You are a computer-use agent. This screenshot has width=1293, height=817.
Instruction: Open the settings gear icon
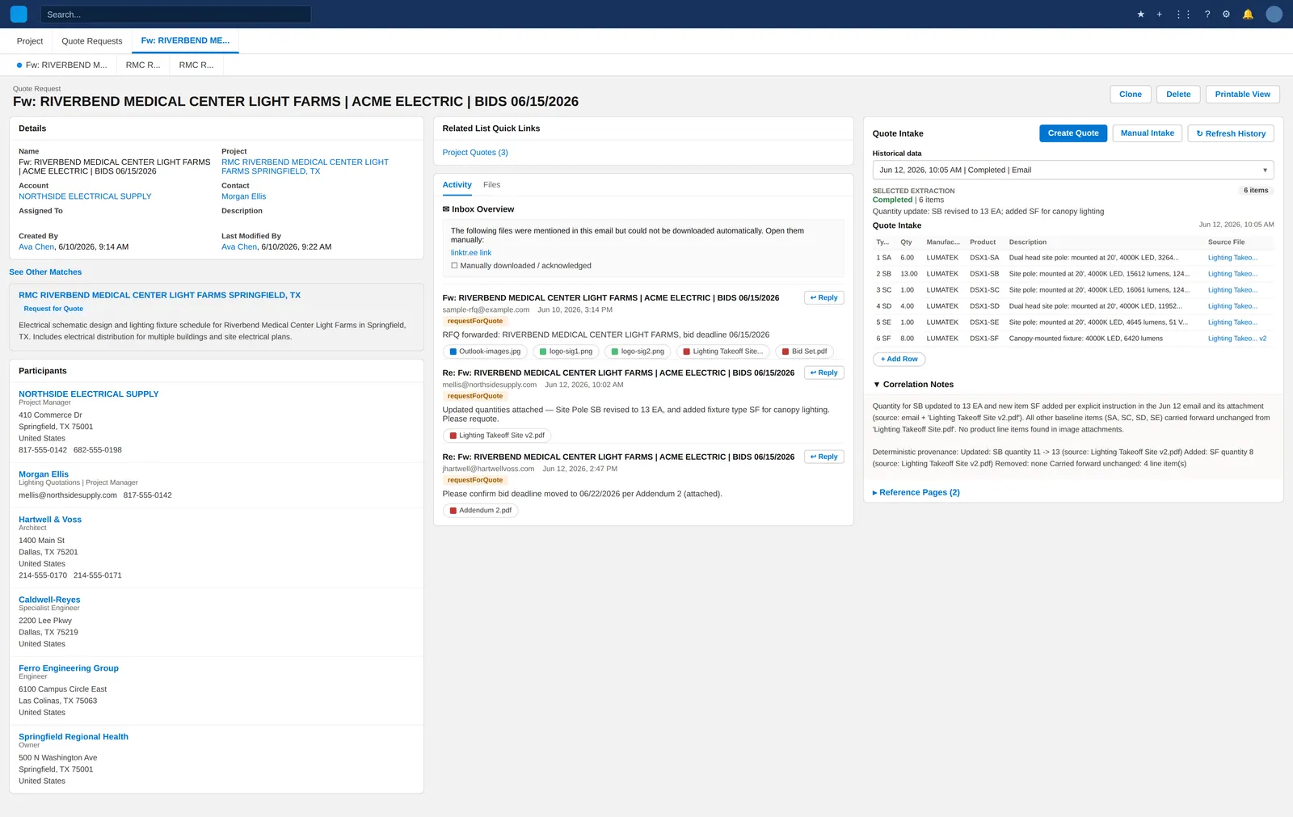[x=1226, y=15]
